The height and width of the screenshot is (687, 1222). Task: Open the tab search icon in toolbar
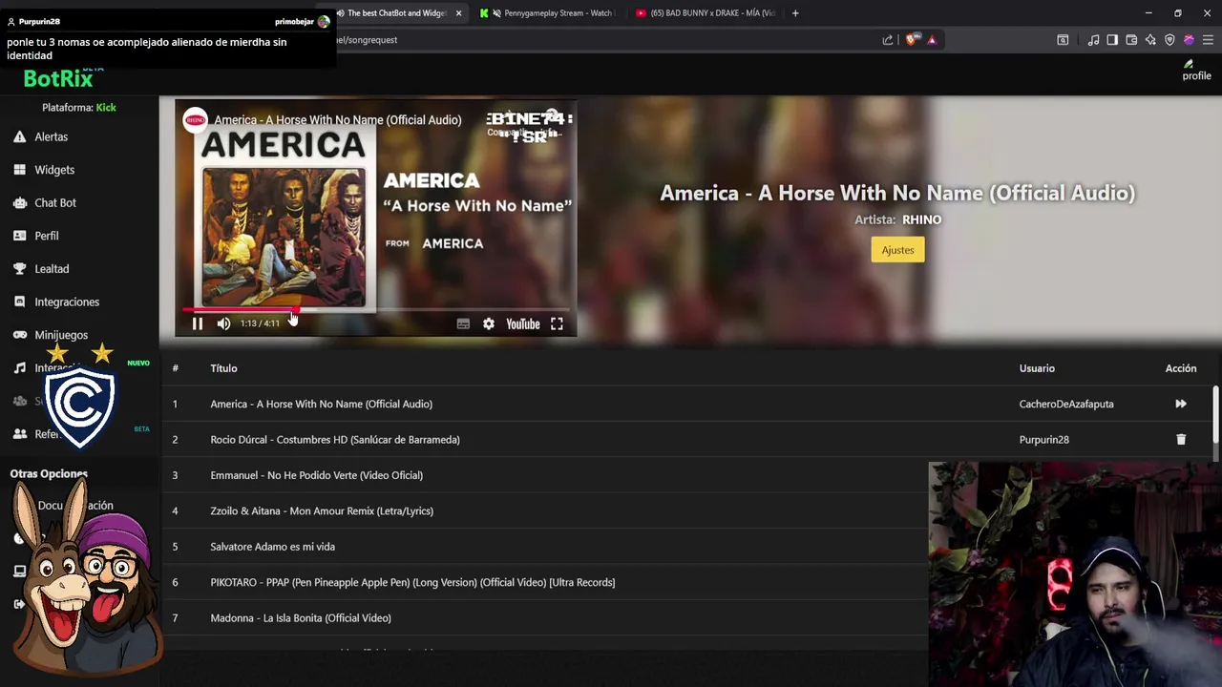[1063, 40]
